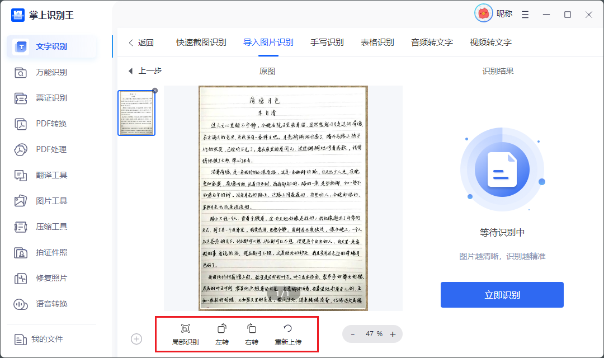Start recognition with 立即识别 button
Image resolution: width=604 pixels, height=358 pixels.
(502, 295)
